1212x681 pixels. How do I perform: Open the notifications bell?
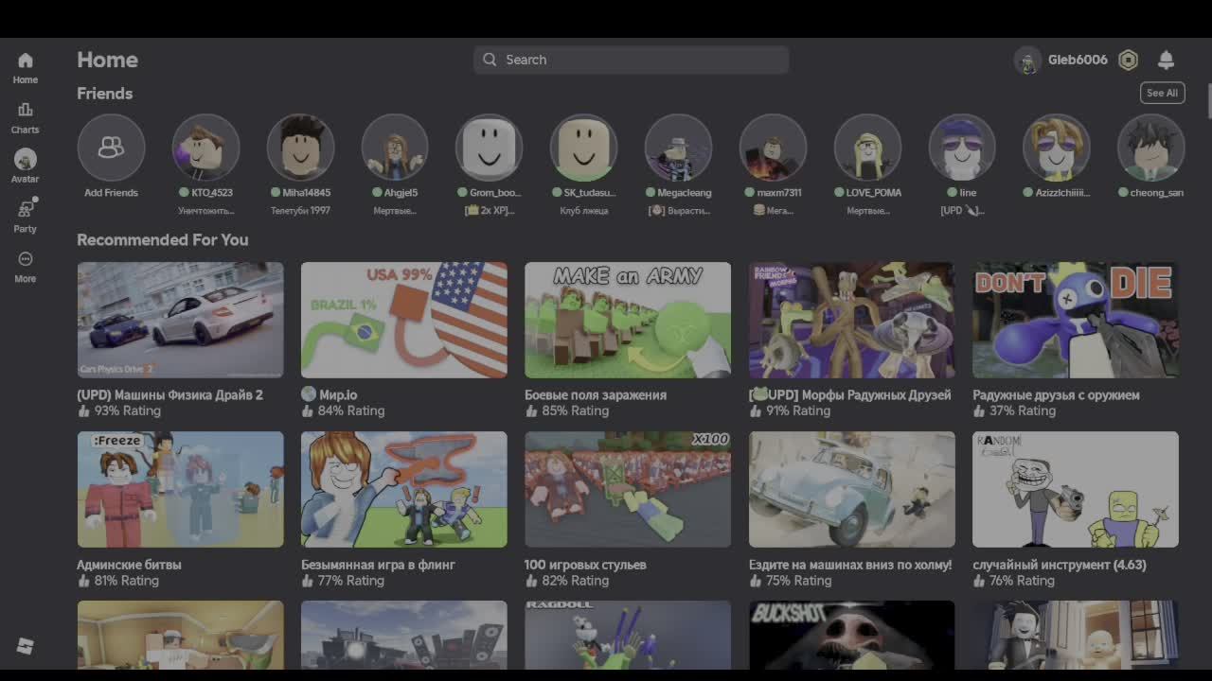(1166, 61)
